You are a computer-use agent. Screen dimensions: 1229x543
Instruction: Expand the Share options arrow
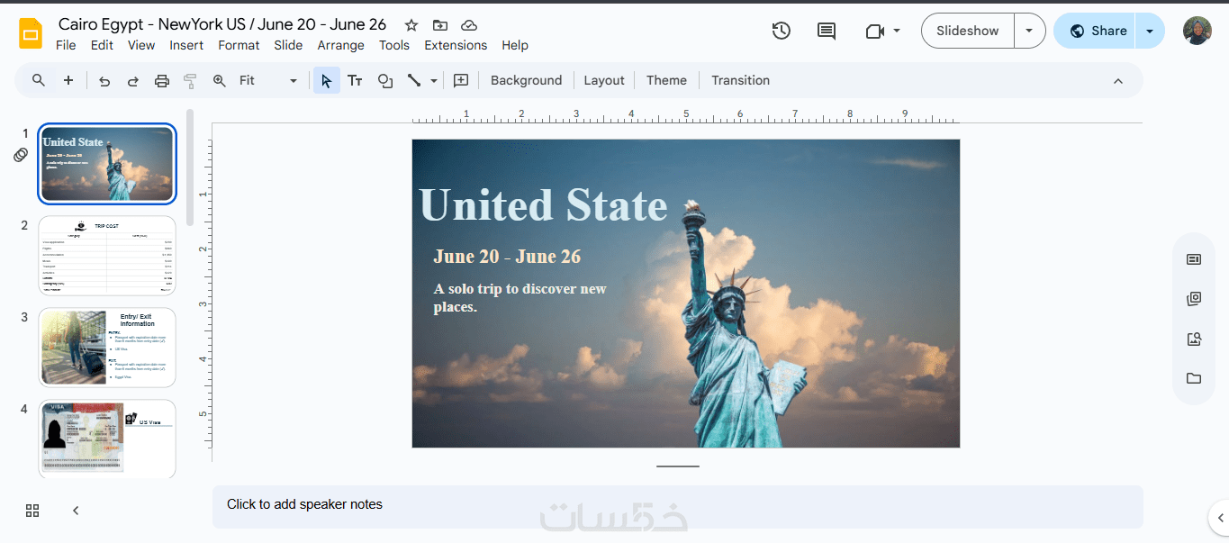point(1150,31)
